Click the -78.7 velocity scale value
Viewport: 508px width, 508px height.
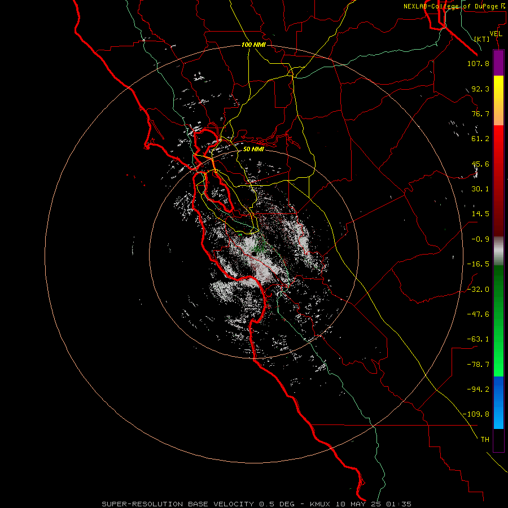(478, 365)
